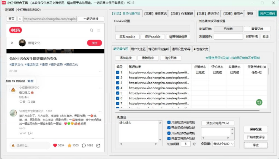This screenshot has height=159, width=279.
Task: Open more options for 小红薯66E3F000 comment
Action: point(100,88)
